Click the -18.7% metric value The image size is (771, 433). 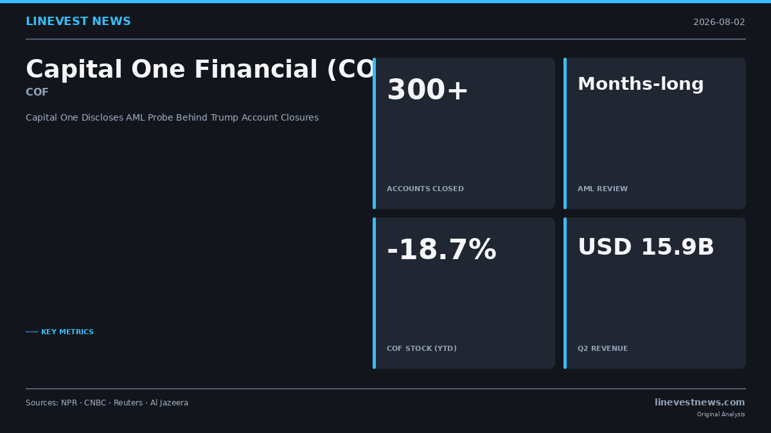pyautogui.click(x=441, y=250)
